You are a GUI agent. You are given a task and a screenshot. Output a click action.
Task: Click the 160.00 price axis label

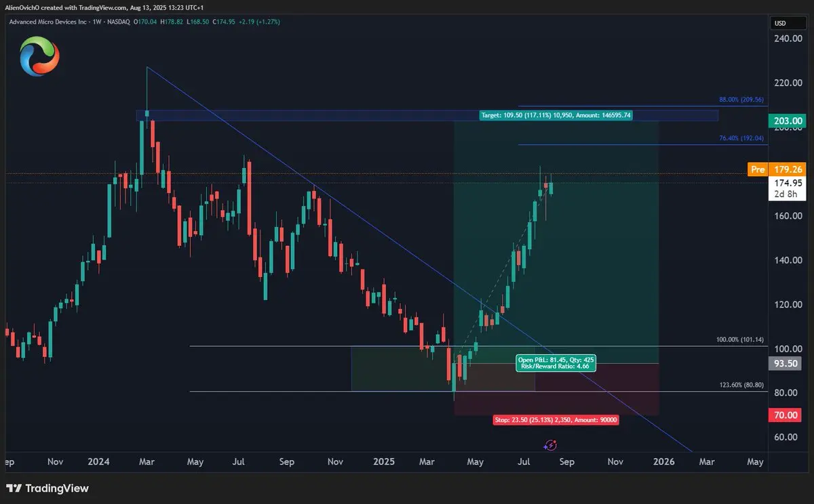(788, 216)
